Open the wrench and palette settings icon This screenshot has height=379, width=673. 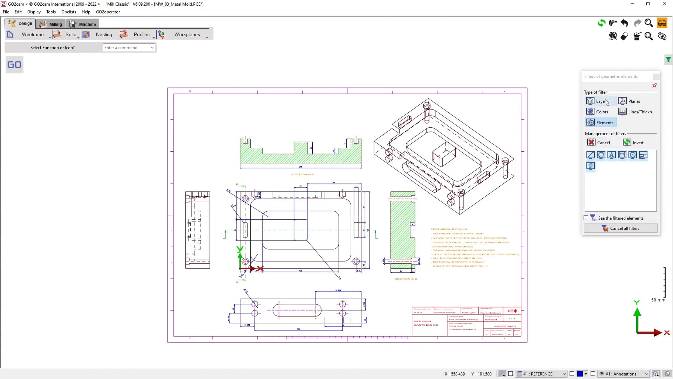(x=613, y=36)
